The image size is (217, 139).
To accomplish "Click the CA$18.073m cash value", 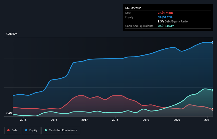I will (166, 26).
